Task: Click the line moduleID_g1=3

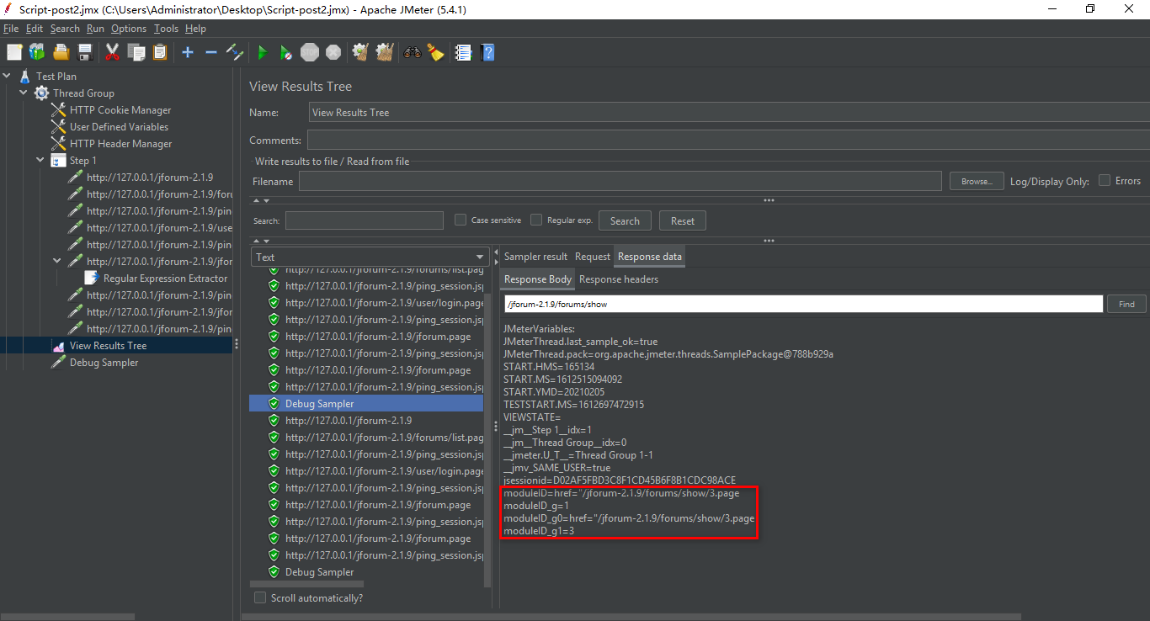Action: pyautogui.click(x=539, y=530)
